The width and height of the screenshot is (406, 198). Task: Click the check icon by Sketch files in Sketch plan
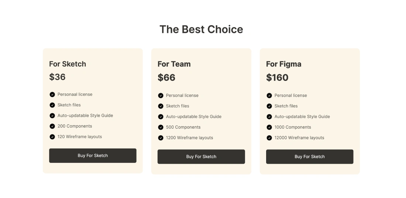tap(52, 105)
